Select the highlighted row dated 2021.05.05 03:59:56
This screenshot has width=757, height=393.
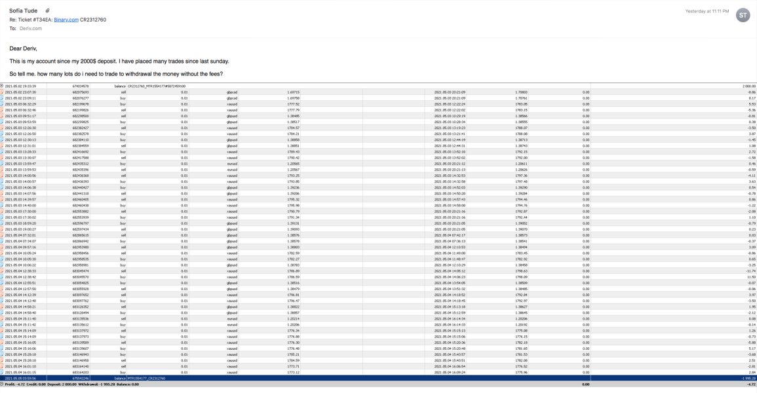coord(378,379)
